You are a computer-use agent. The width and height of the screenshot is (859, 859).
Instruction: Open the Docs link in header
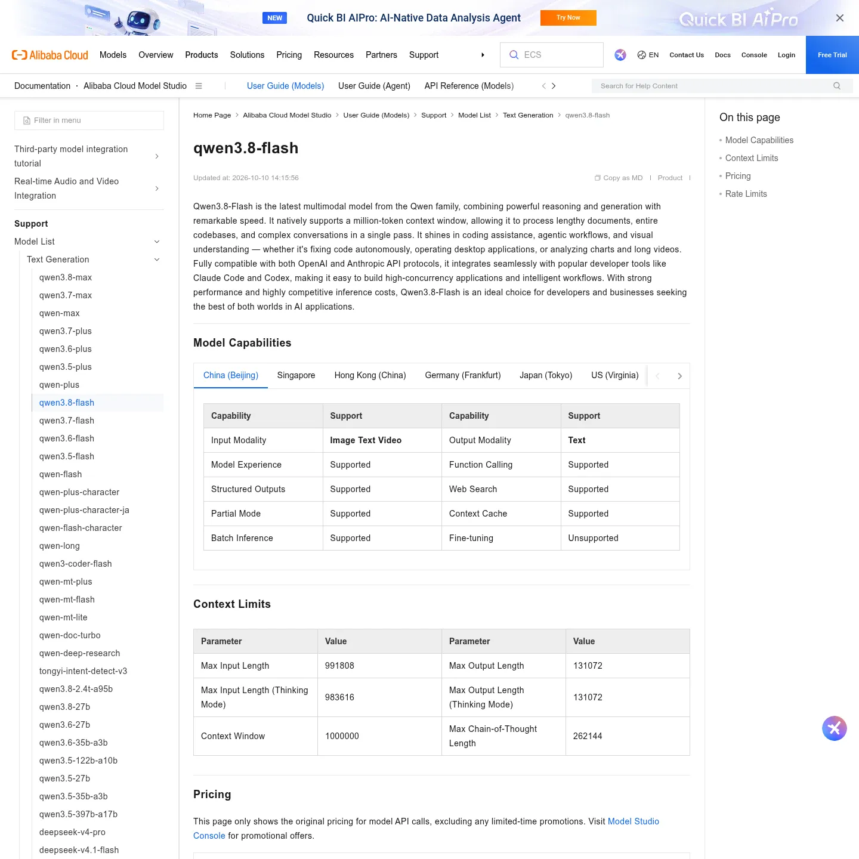722,55
